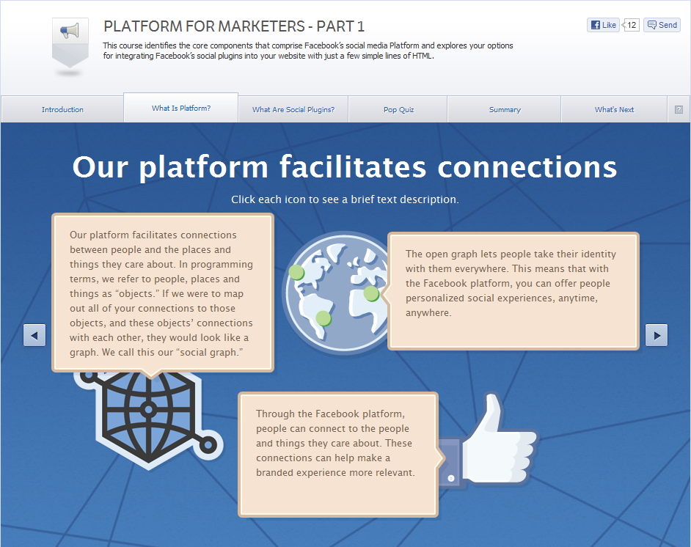Click the globe with green dots icon

[336, 293]
